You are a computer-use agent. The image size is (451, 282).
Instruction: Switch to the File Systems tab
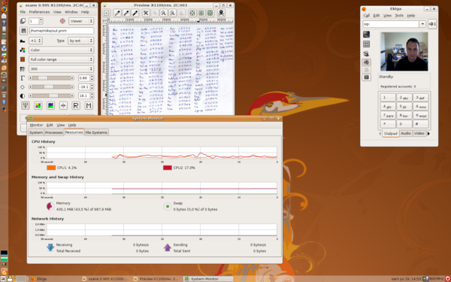96,132
